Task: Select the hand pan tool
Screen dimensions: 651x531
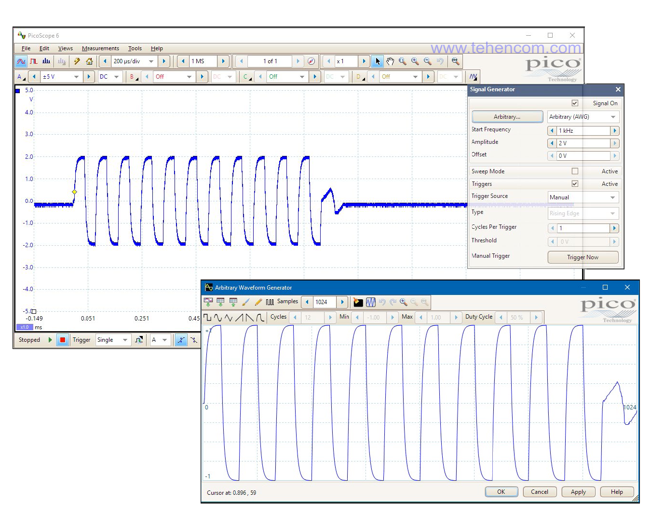Action: tap(390, 61)
